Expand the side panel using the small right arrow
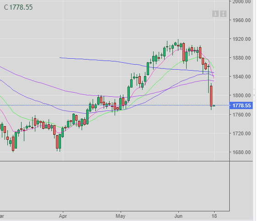The width and height of the screenshot is (260, 221). 254,95
